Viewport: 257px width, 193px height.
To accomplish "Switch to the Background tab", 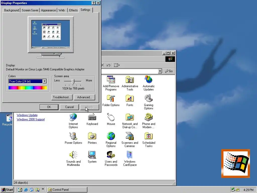I will [x=12, y=10].
